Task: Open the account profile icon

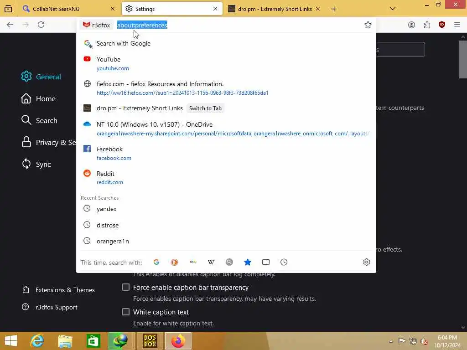Action: point(411,25)
